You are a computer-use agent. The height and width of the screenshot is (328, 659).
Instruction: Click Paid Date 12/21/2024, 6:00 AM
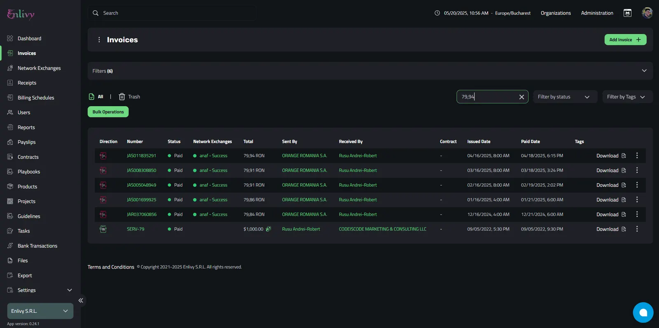pos(542,214)
